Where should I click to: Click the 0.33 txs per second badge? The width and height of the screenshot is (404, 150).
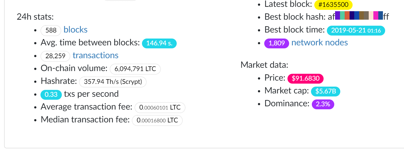click(x=51, y=95)
